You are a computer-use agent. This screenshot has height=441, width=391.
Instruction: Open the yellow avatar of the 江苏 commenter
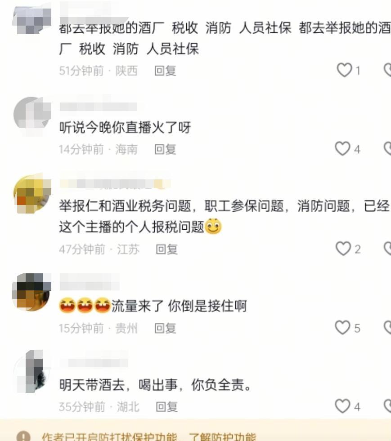32,194
